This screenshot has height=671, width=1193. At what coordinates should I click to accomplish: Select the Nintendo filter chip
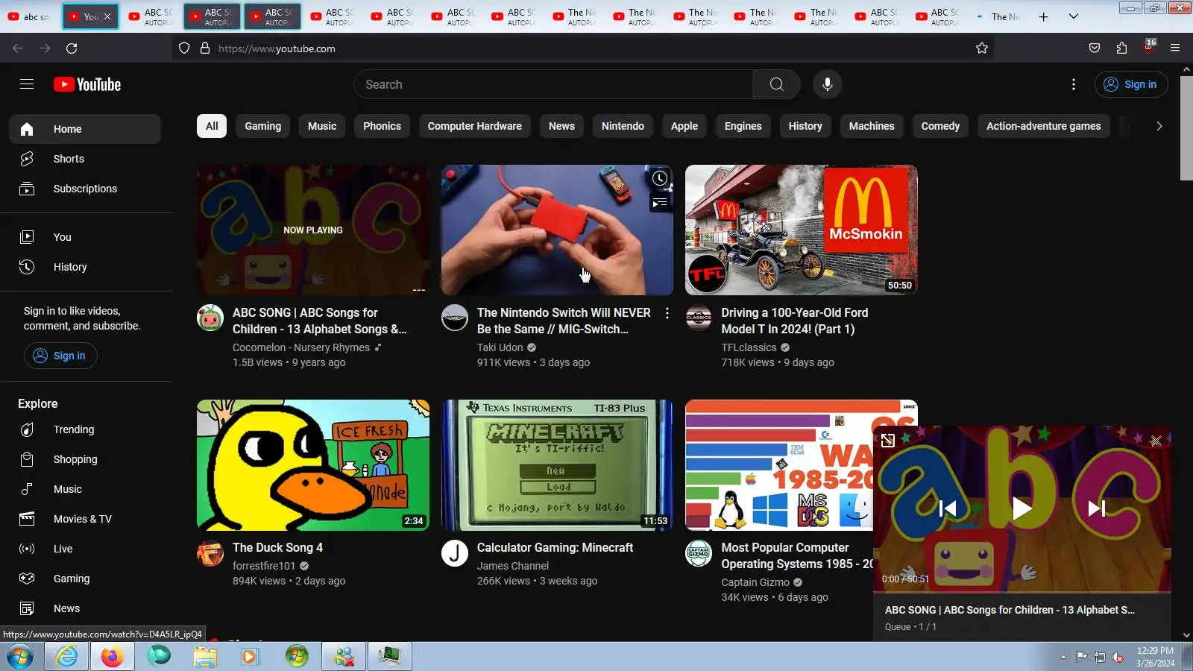coord(623,126)
